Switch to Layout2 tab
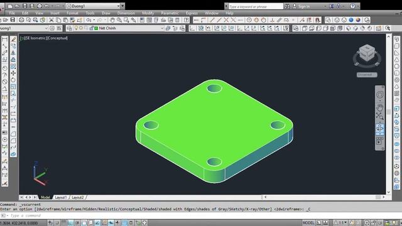This screenshot has width=402, height=226. (x=78, y=197)
